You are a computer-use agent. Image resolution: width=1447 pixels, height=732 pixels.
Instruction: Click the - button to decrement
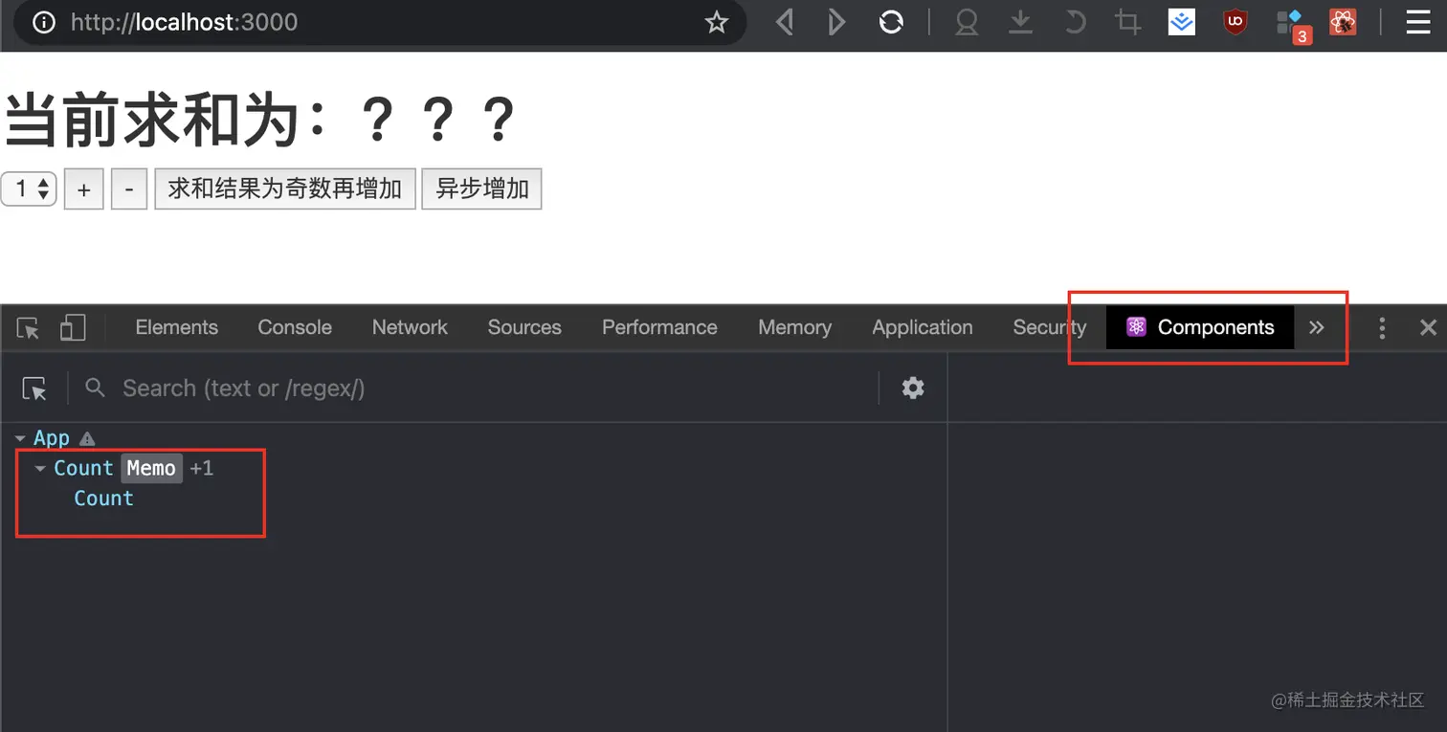pyautogui.click(x=129, y=189)
